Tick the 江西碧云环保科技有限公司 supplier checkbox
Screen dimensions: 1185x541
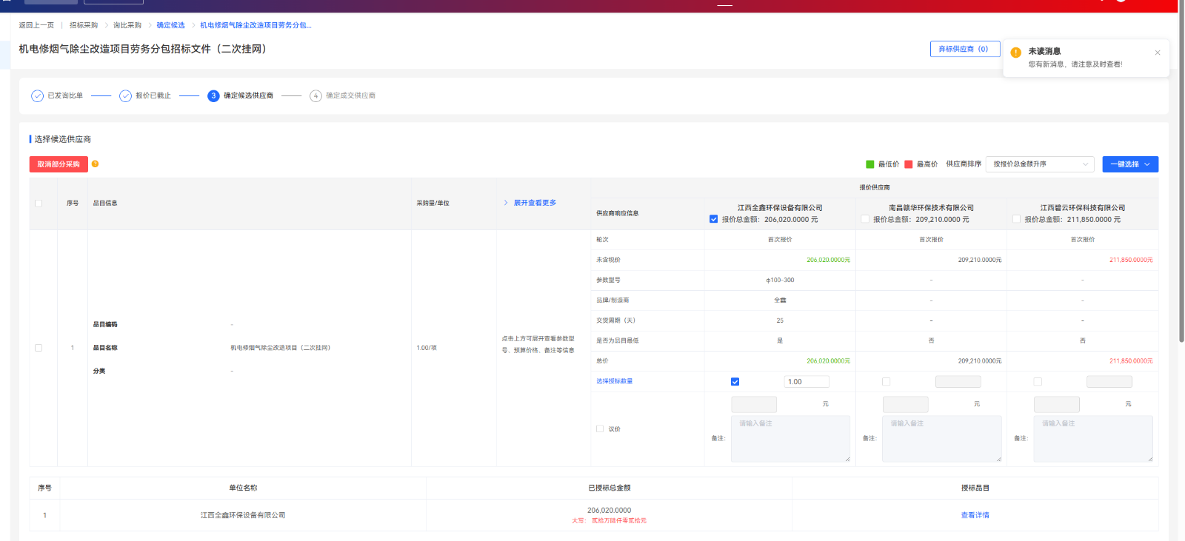(1016, 219)
